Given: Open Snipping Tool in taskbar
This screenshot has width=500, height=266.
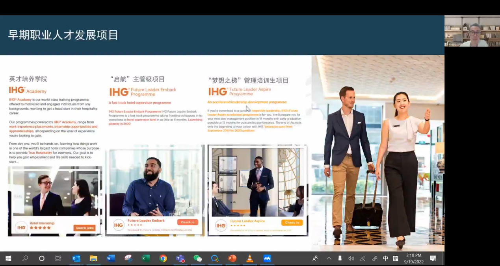Looking at the screenshot, I should [x=128, y=259].
